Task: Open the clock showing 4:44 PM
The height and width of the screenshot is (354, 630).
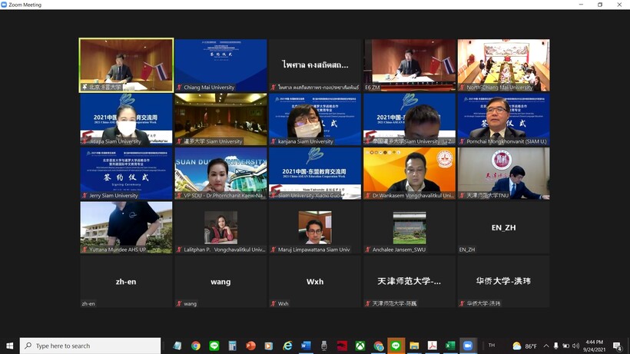Action: click(595, 346)
